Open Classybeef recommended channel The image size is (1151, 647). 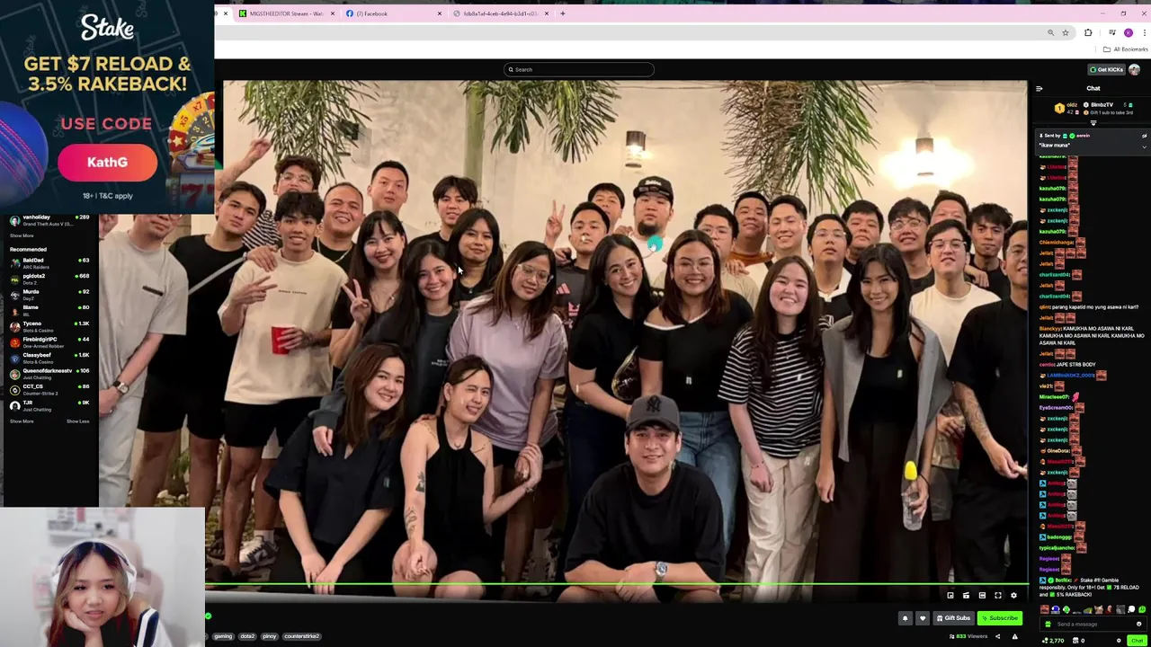point(49,358)
